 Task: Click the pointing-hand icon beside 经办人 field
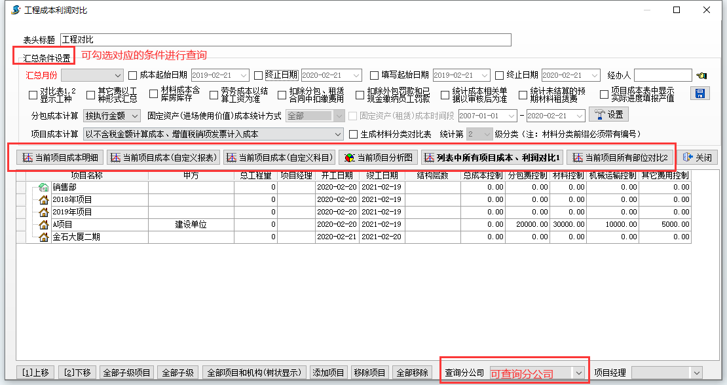pos(701,75)
